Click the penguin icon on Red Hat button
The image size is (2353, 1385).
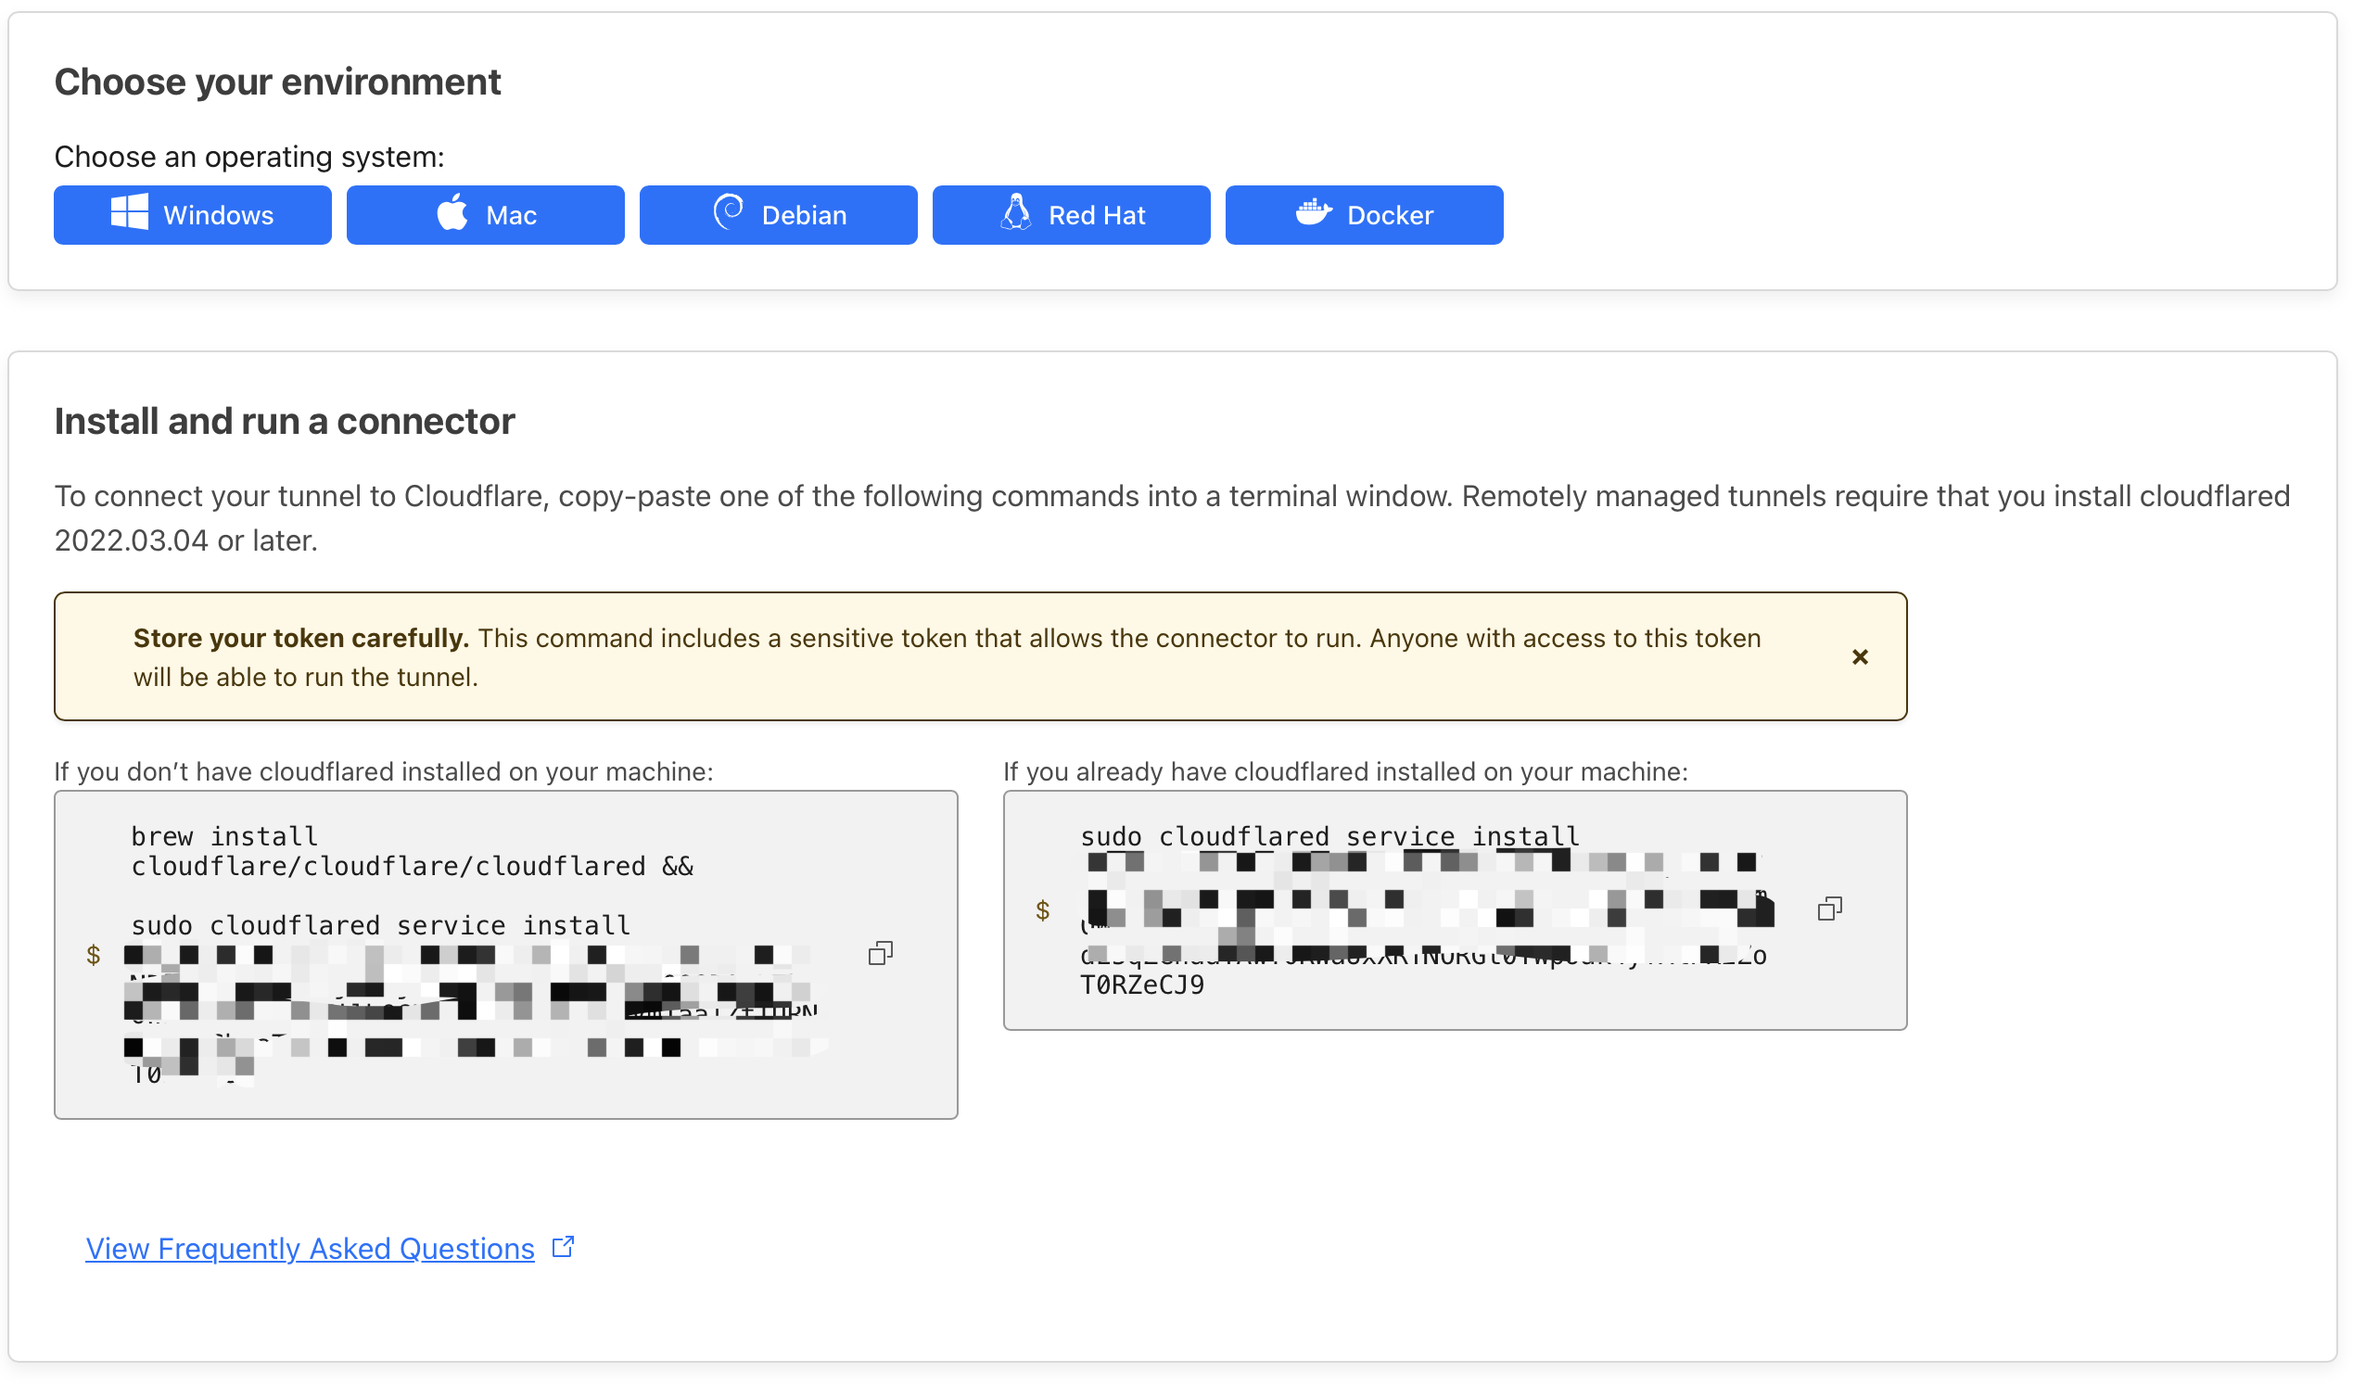click(1016, 214)
